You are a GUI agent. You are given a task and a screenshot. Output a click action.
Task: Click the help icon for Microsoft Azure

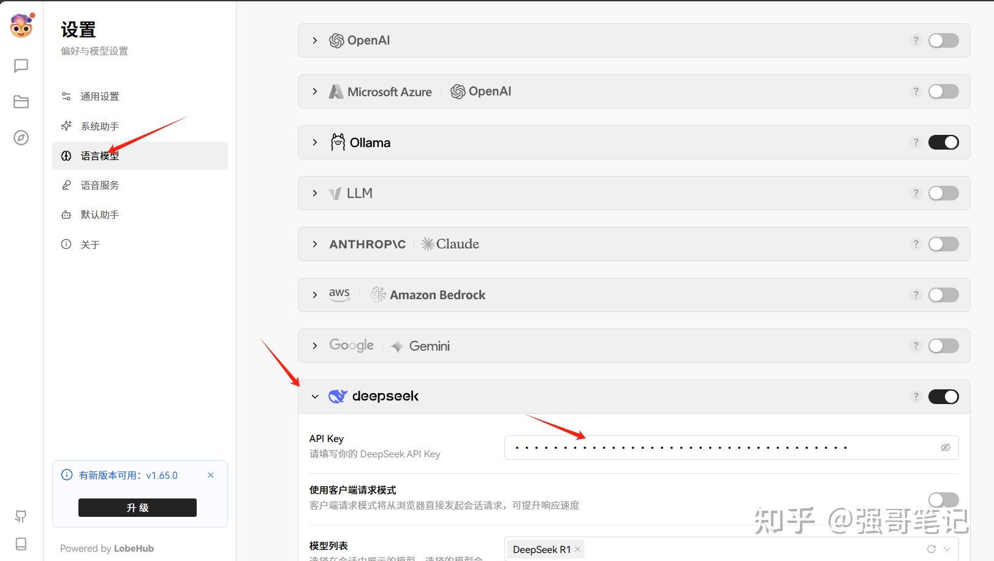(x=916, y=91)
